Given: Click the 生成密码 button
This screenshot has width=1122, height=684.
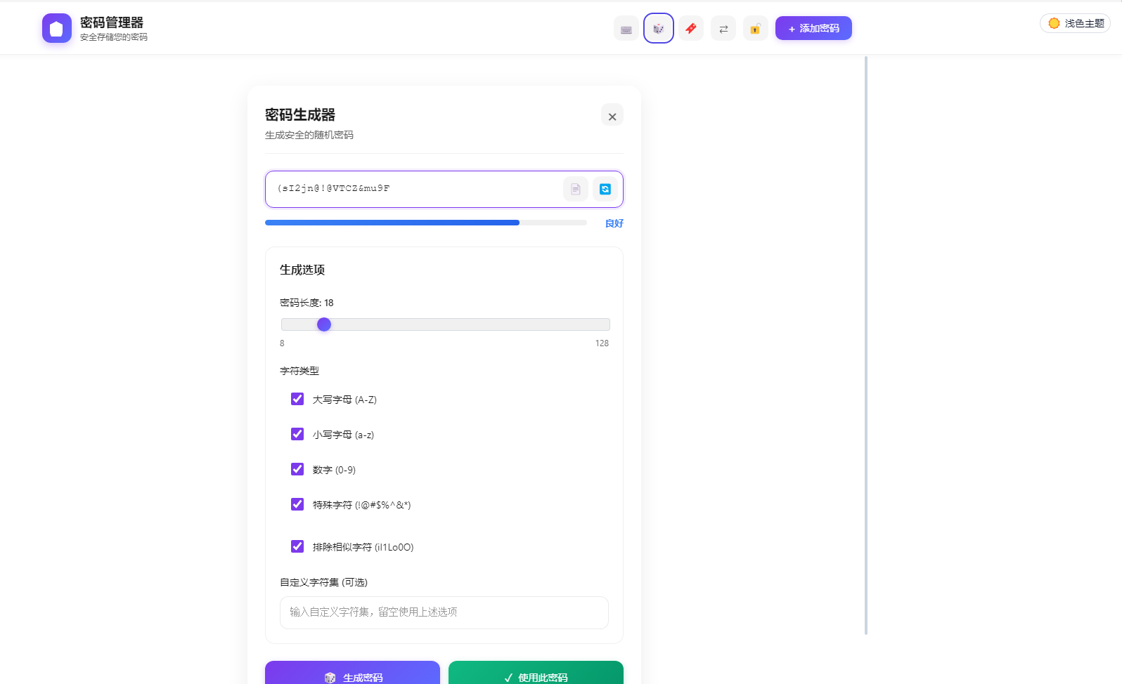Looking at the screenshot, I should [352, 673].
